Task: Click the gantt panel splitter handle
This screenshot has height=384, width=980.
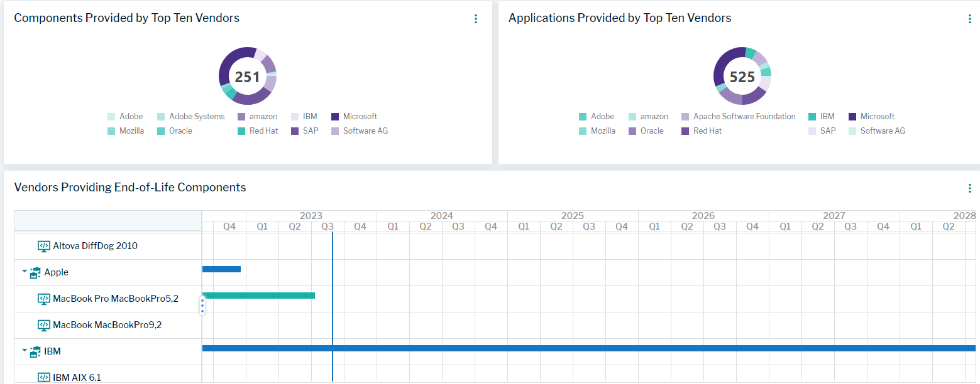Action: pyautogui.click(x=202, y=306)
